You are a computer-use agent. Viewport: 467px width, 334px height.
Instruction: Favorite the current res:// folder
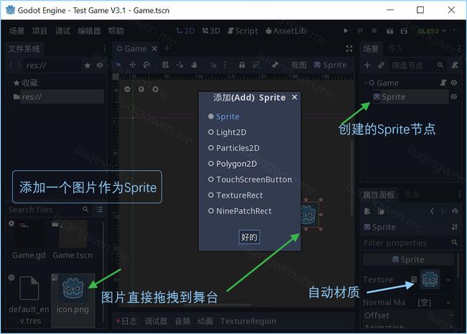tap(87, 65)
